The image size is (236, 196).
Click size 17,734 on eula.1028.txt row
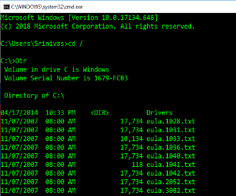tap(131, 121)
